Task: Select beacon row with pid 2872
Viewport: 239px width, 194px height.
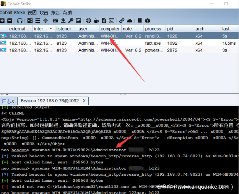Action: [119, 50]
